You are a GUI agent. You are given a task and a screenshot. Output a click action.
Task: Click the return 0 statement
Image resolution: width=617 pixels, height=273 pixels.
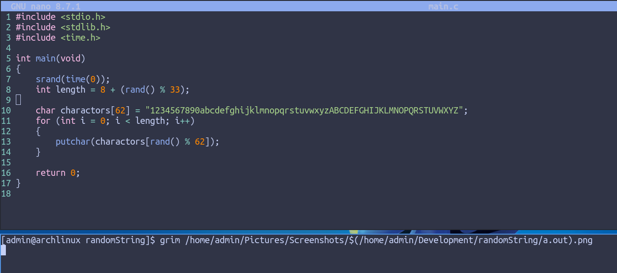58,173
